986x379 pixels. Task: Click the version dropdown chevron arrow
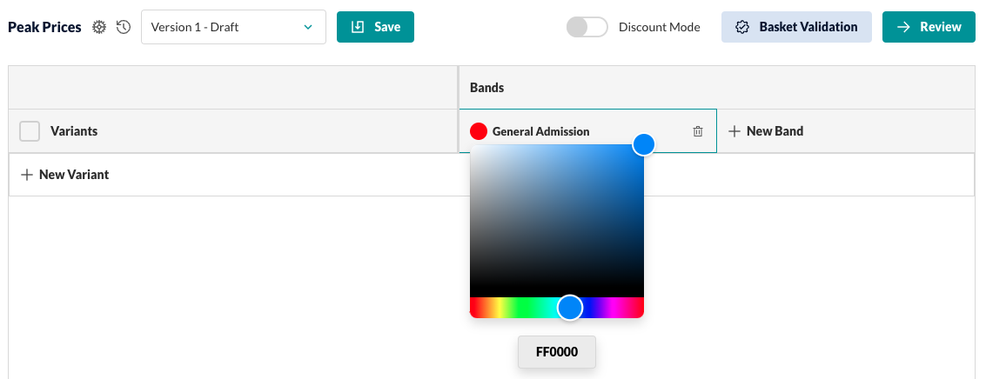coord(307,27)
